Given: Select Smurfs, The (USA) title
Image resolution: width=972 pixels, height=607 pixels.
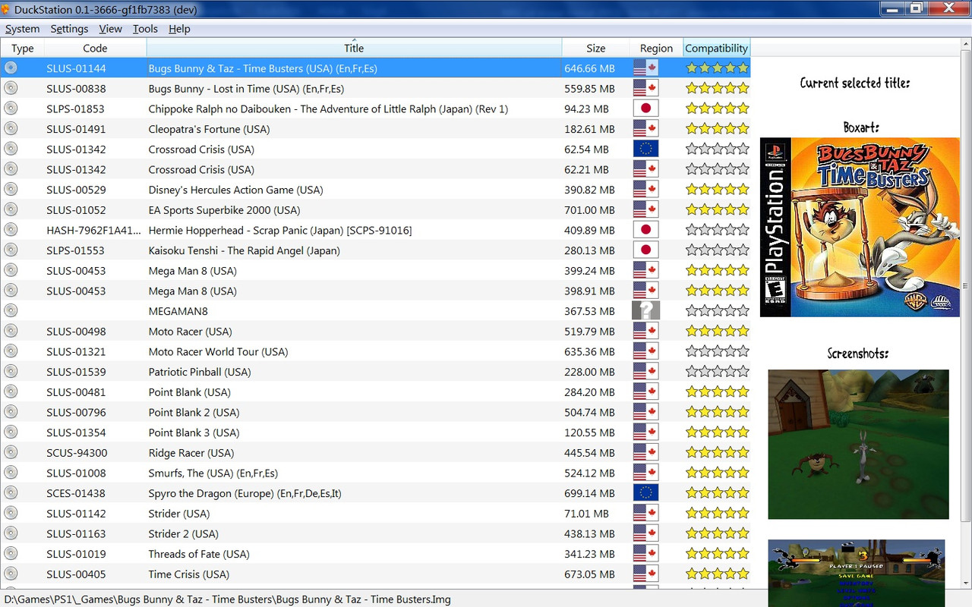Looking at the screenshot, I should (213, 473).
